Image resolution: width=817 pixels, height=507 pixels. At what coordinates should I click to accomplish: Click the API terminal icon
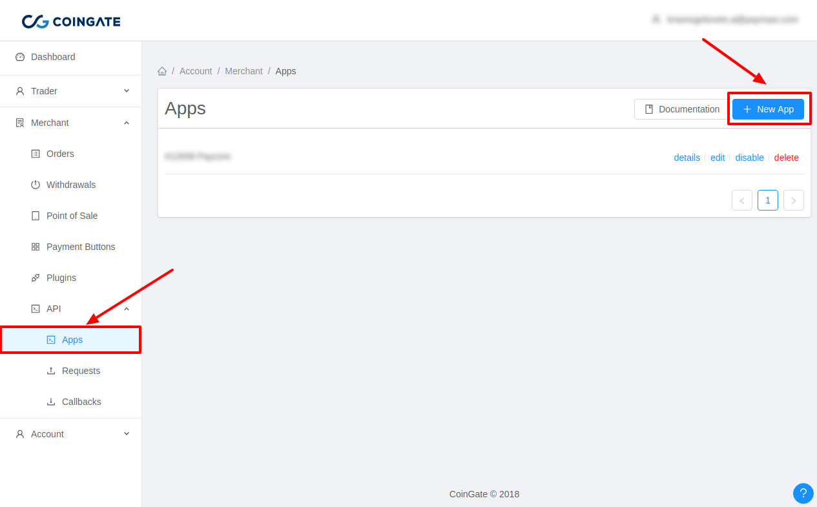[36, 309]
